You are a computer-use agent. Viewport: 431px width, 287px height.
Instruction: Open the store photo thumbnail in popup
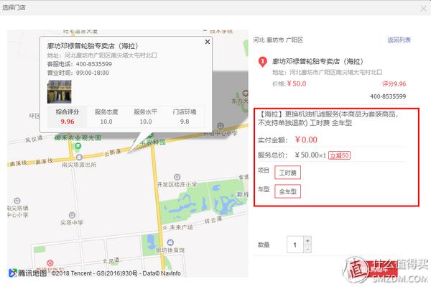(x=60, y=91)
